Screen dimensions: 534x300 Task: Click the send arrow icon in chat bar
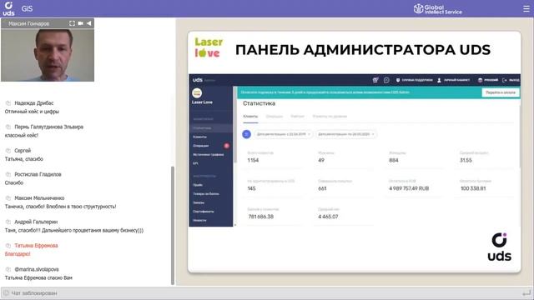(526, 292)
